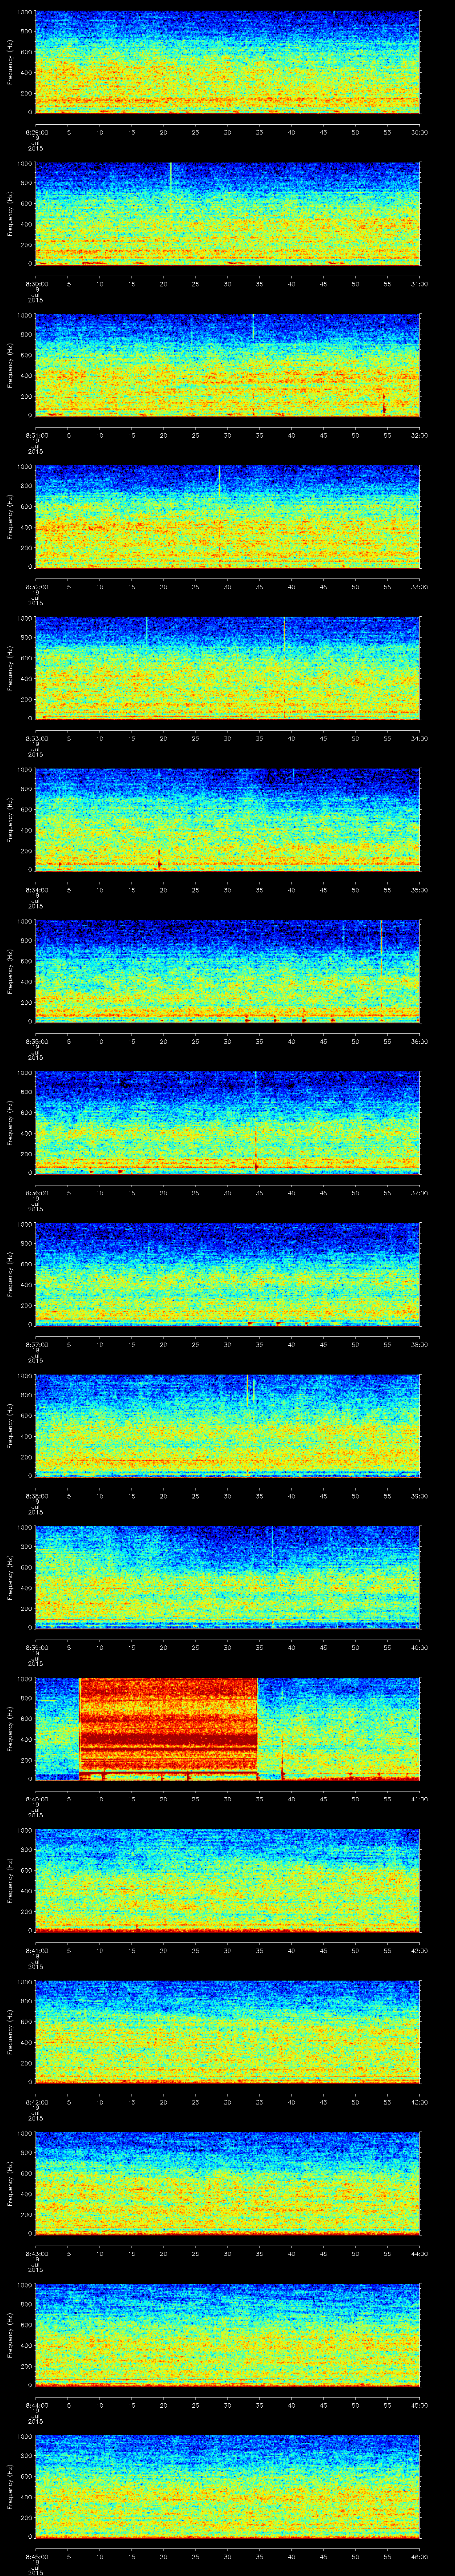The image size is (455, 2576).
Task: Select the 8:41:00 time axis label
Action: 36,1950
